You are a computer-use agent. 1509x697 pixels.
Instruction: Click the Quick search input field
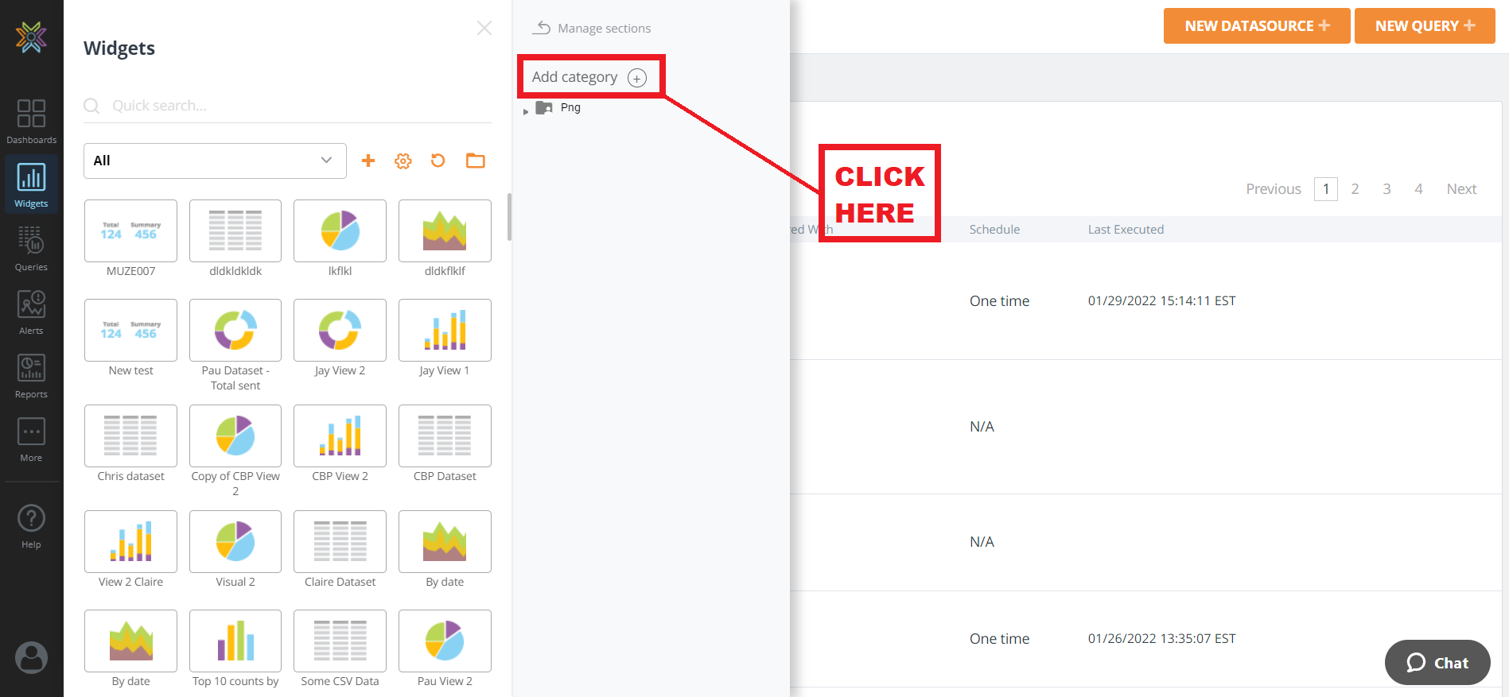coord(294,106)
